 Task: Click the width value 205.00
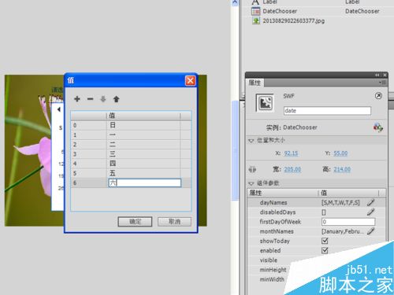point(292,169)
